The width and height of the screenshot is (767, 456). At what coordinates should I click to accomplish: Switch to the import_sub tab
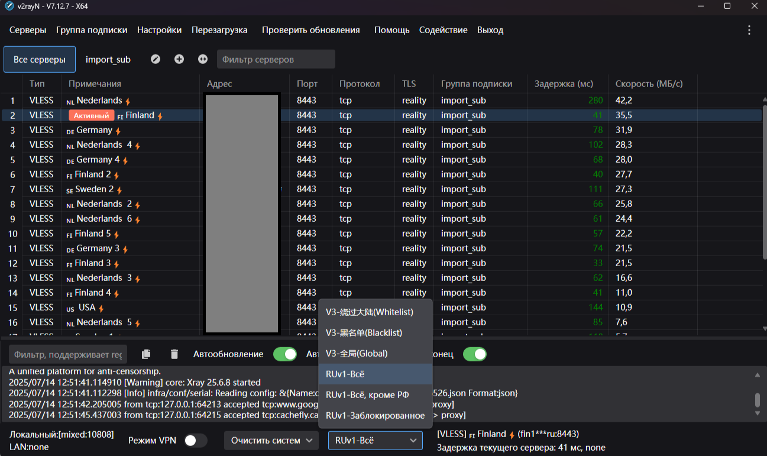tap(108, 59)
